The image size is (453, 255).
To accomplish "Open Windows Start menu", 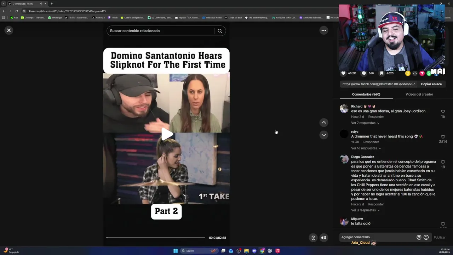I will point(176,251).
